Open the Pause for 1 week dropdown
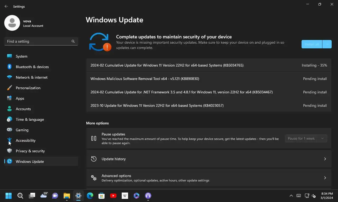 point(306,138)
